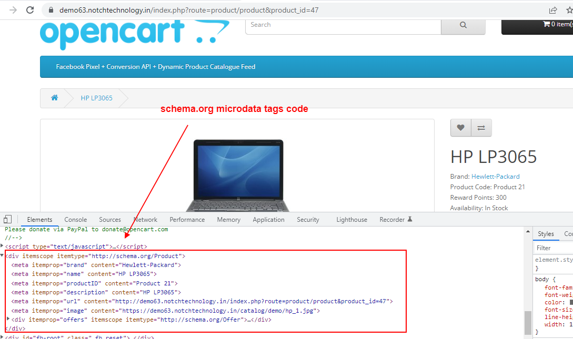Click the share icon in the browser toolbar

point(552,9)
